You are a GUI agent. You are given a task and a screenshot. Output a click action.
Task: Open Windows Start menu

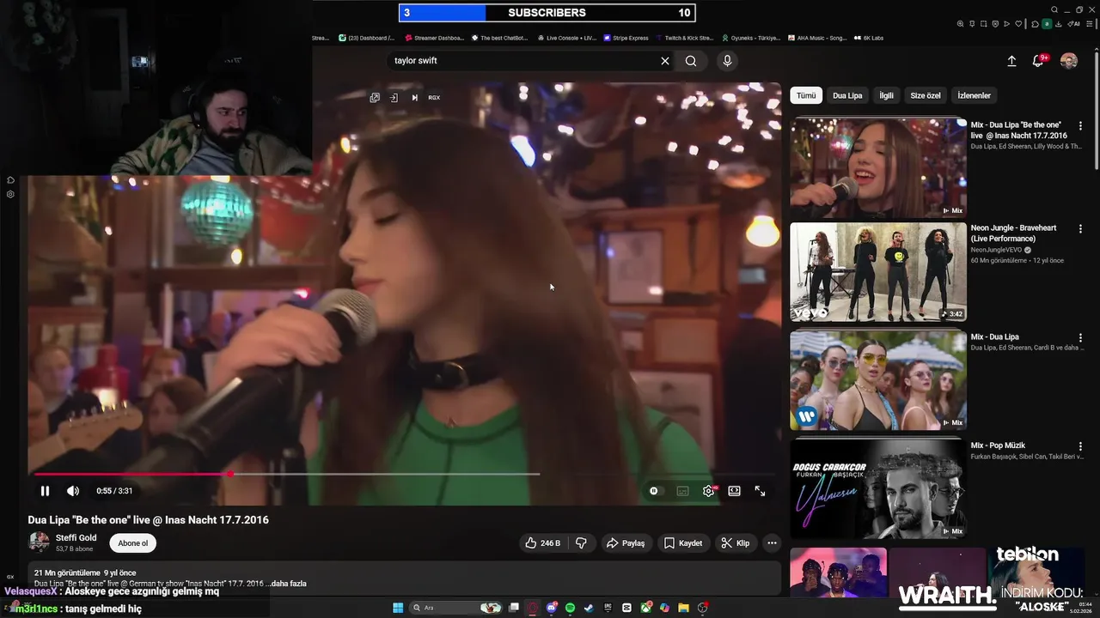point(398,608)
